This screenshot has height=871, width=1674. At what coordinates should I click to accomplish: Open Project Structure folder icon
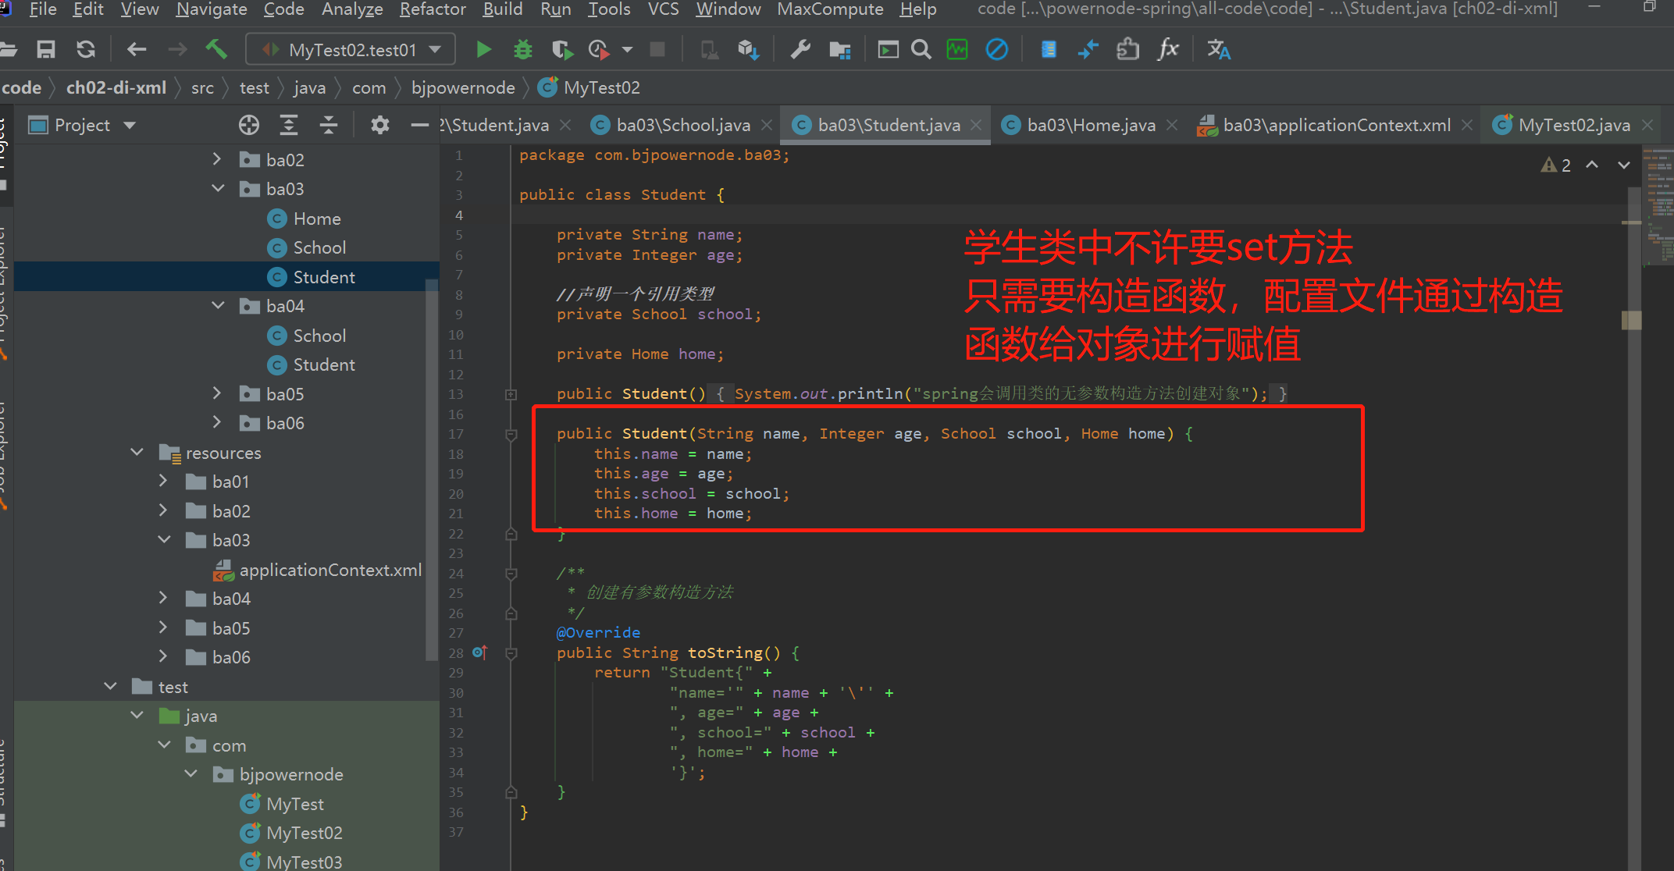tap(840, 50)
